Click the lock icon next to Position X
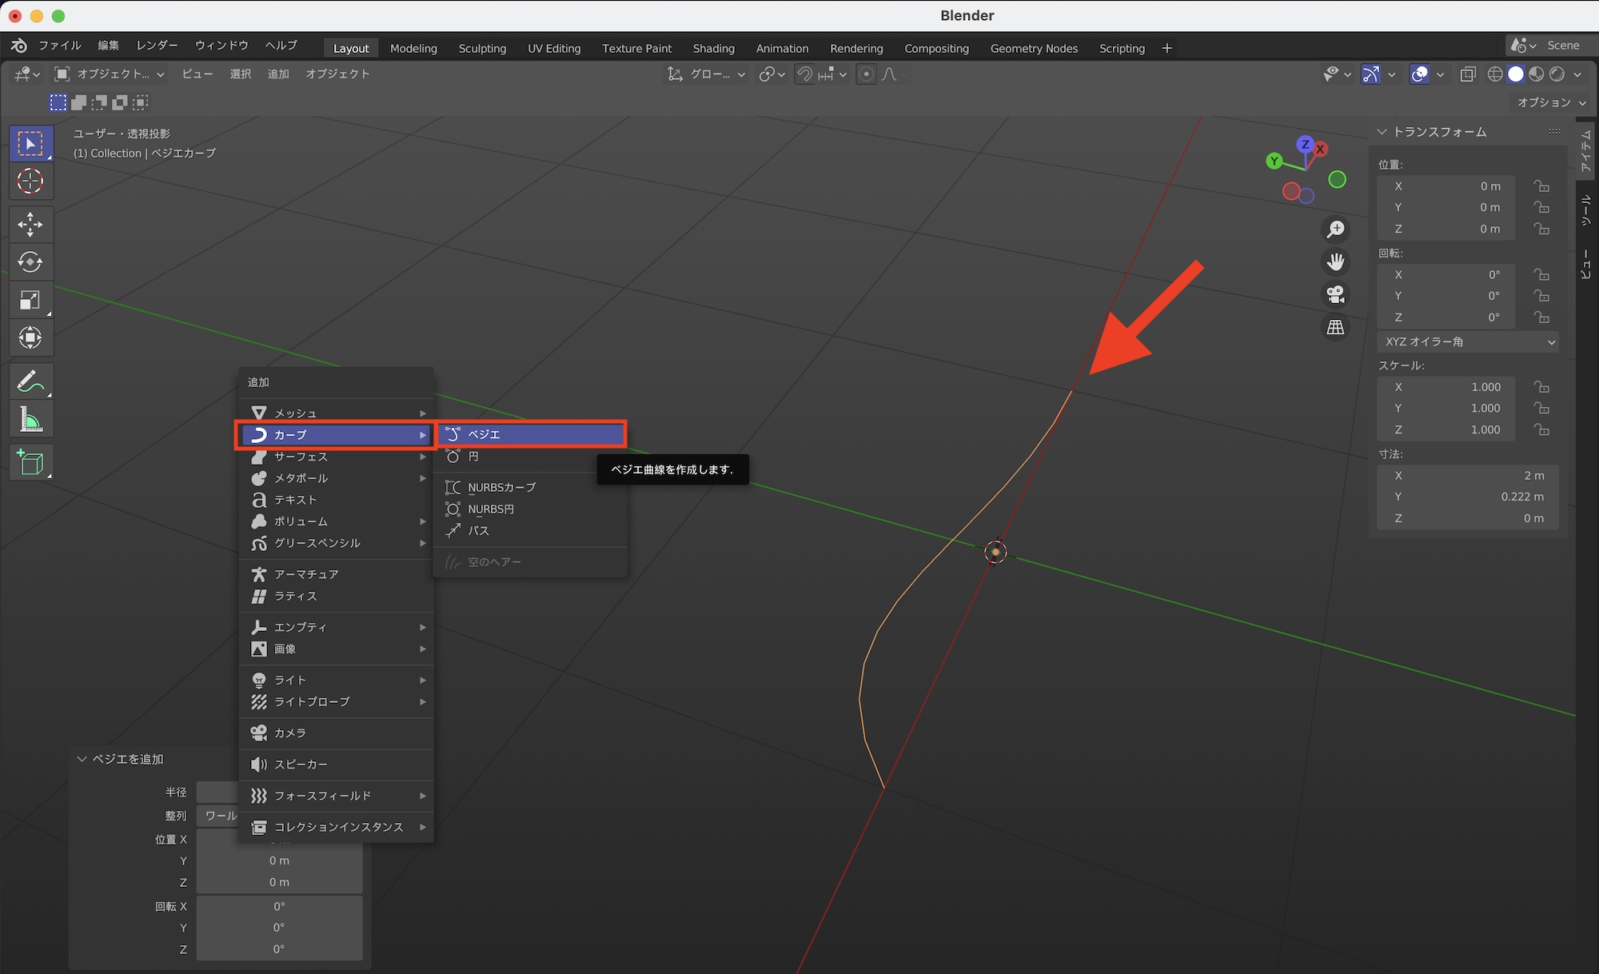 1542,186
